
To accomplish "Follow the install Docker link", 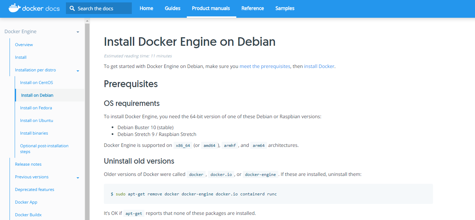I will (319, 66).
